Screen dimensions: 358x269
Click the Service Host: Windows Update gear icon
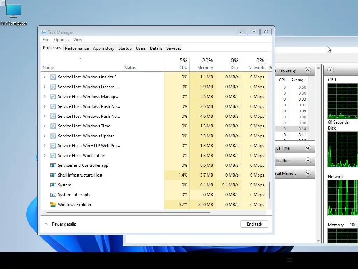pyautogui.click(x=53, y=136)
